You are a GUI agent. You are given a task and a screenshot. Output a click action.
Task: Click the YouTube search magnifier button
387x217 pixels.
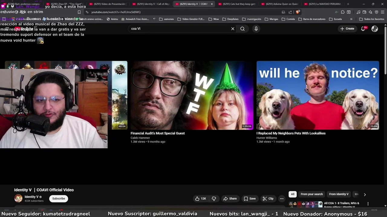242,29
